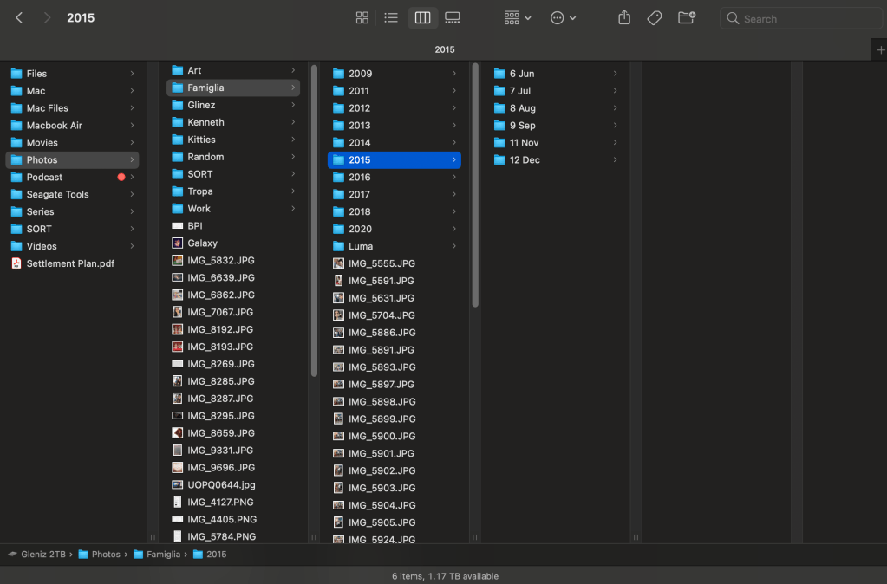Open the Action ellipsis menu
This screenshot has width=887, height=584.
[x=563, y=18]
